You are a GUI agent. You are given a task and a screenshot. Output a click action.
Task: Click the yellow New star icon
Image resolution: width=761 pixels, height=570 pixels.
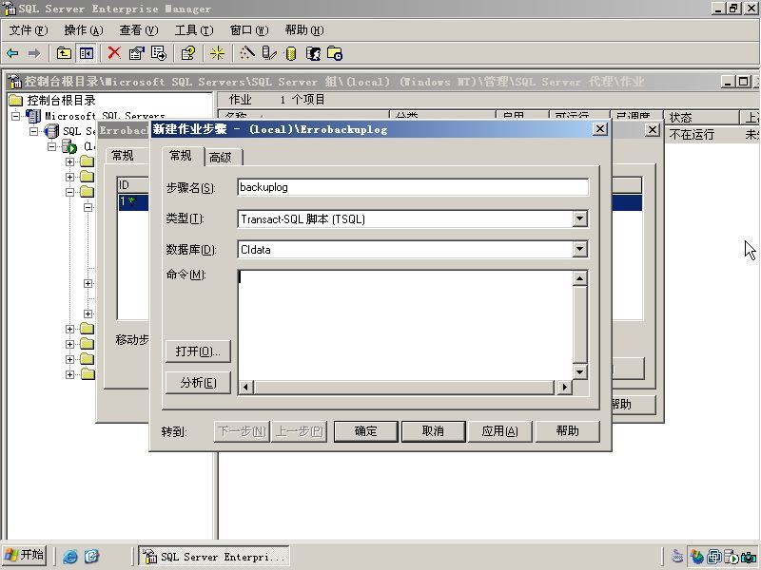[217, 53]
